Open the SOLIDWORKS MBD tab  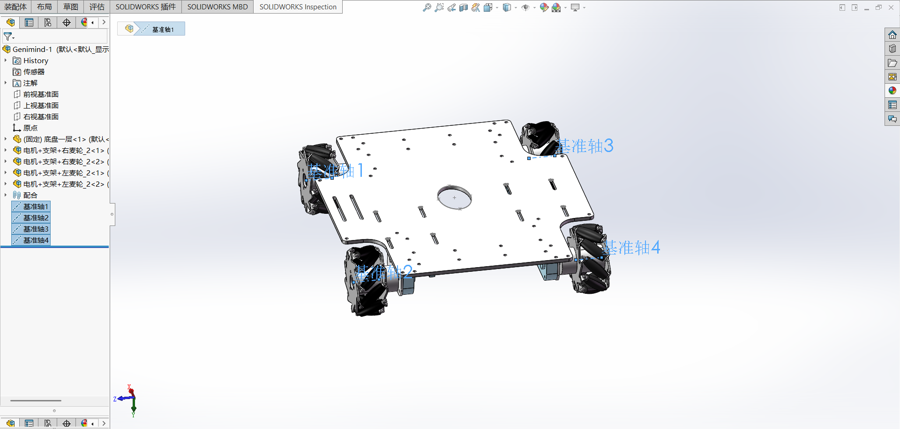point(217,7)
